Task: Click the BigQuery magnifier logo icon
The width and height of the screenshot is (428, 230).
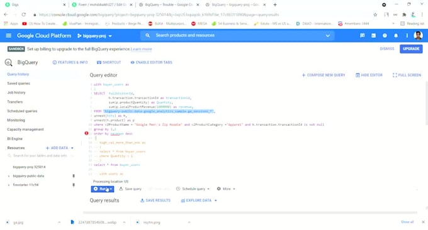Action: (8, 62)
